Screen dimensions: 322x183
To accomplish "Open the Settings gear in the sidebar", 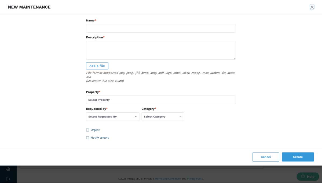I will point(8,169).
